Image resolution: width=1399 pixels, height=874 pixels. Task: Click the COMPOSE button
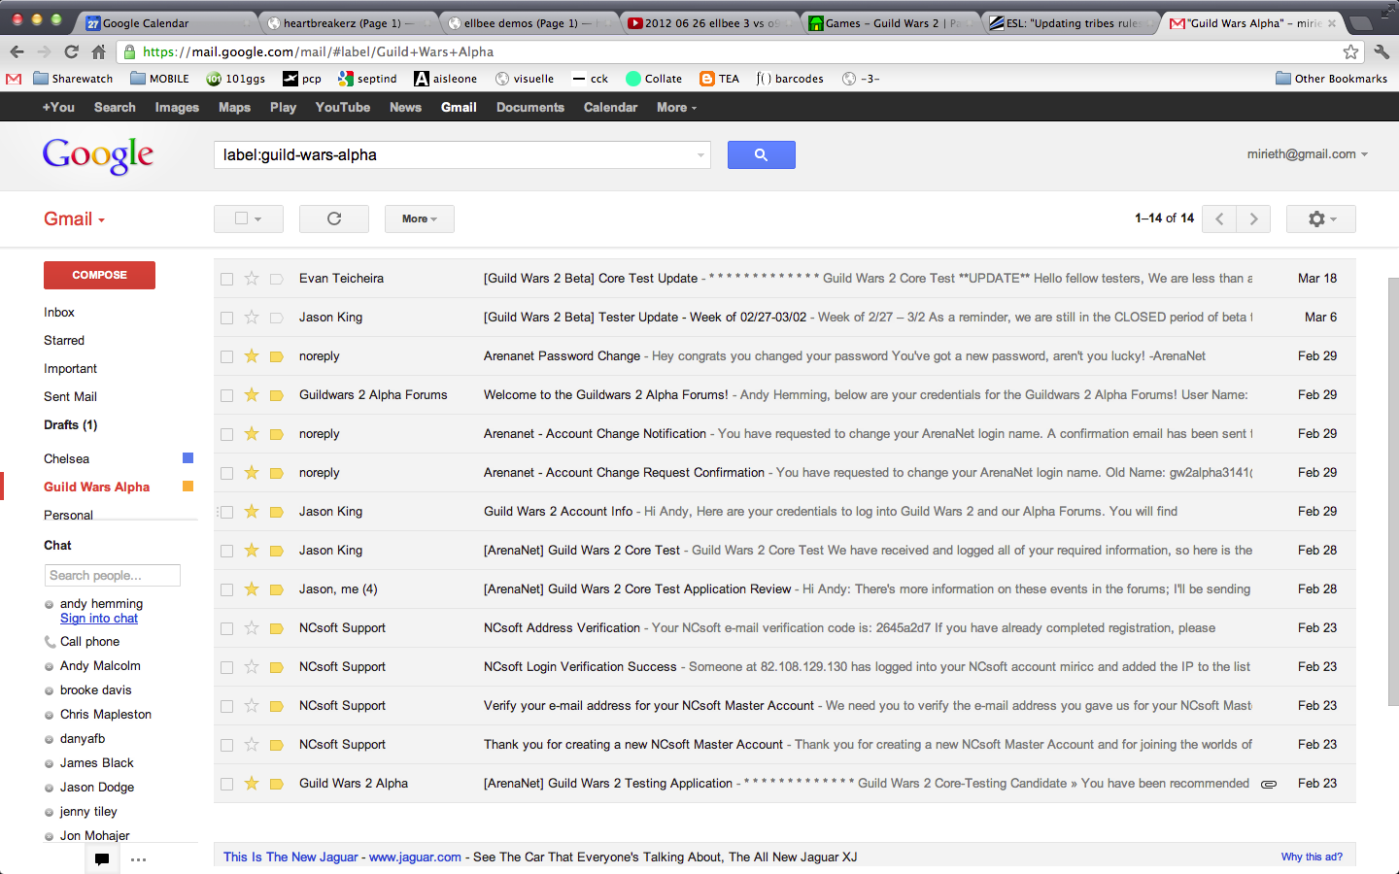click(x=99, y=275)
